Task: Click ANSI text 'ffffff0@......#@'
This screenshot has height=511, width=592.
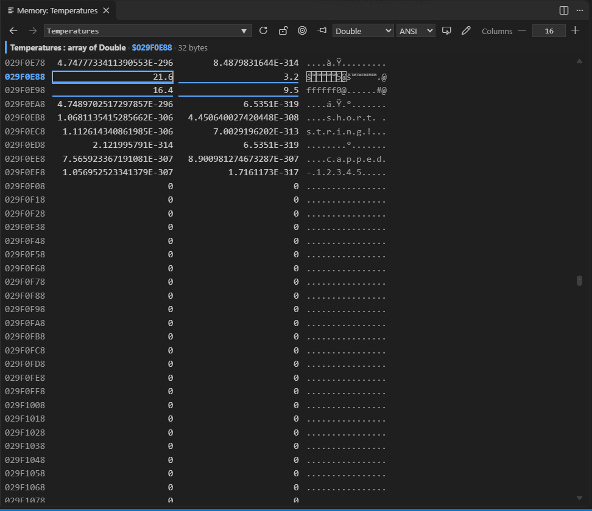Action: [x=346, y=91]
